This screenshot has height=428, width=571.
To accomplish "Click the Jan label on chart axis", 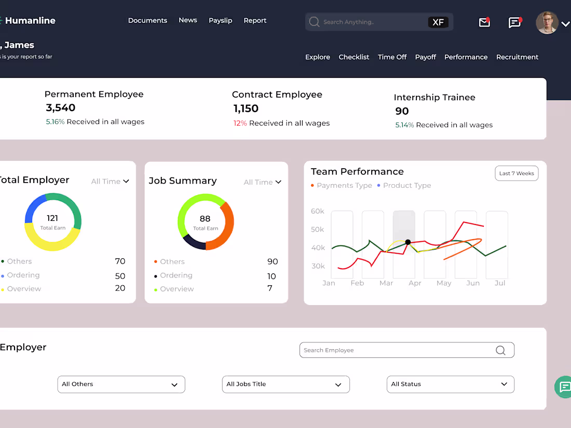I will 329,283.
